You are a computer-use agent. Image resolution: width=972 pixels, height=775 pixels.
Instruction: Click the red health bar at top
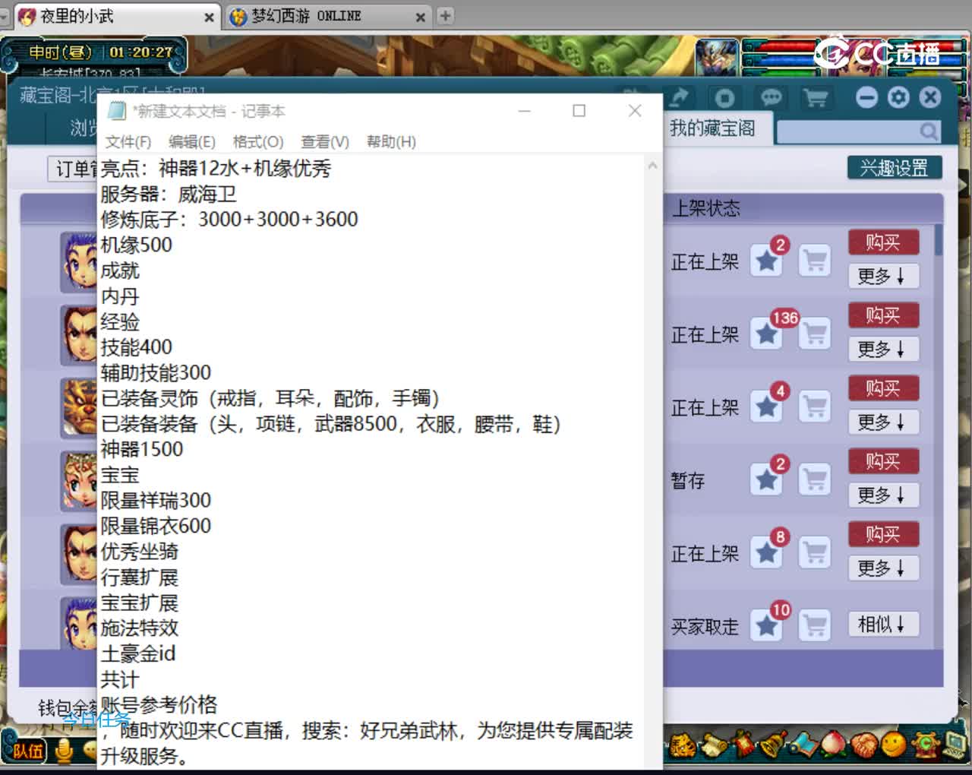[x=782, y=48]
